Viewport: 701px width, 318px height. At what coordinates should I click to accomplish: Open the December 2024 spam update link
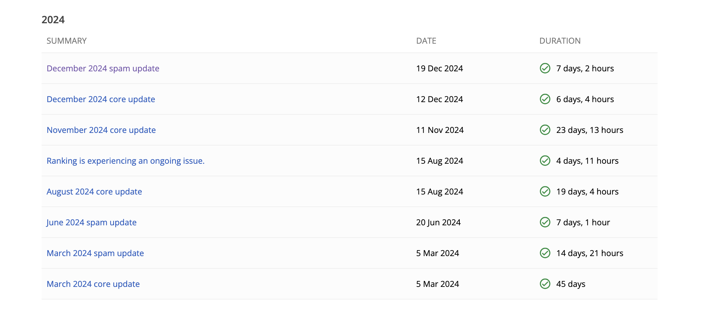pos(103,69)
